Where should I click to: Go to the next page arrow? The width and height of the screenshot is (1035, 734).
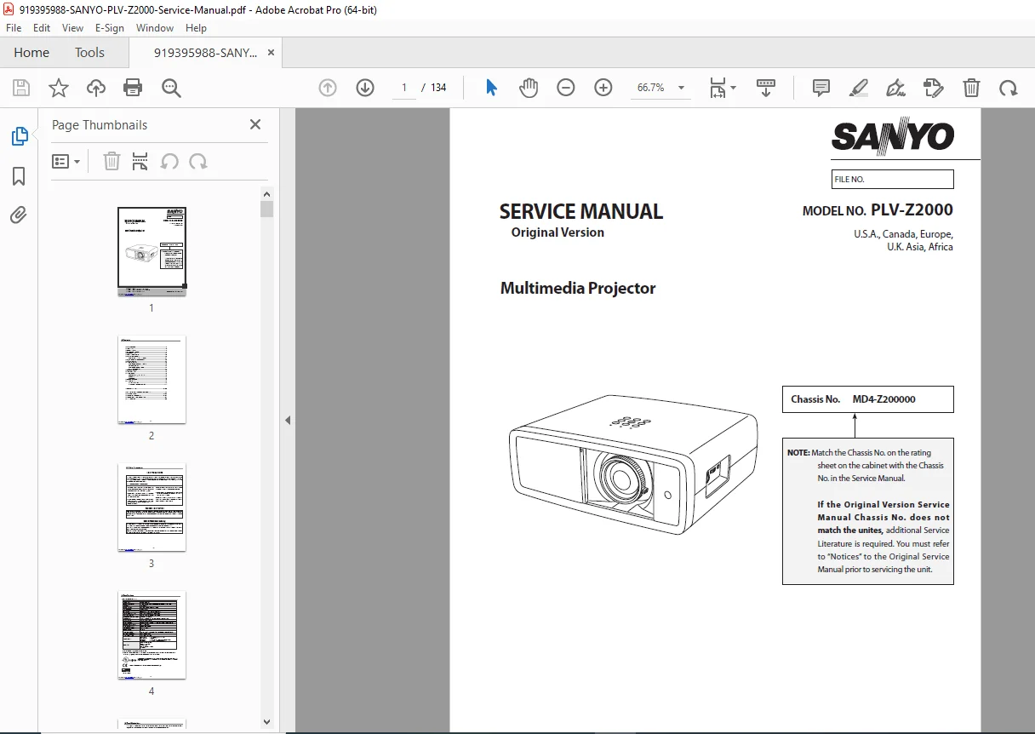click(365, 88)
